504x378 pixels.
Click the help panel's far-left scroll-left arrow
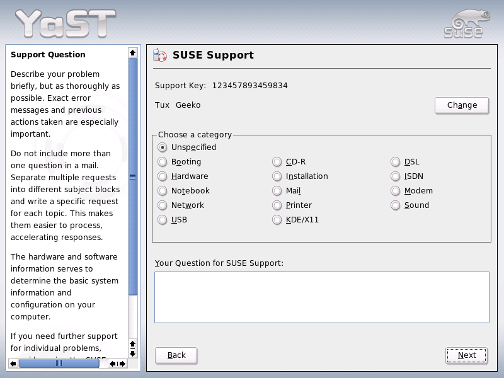point(13,364)
